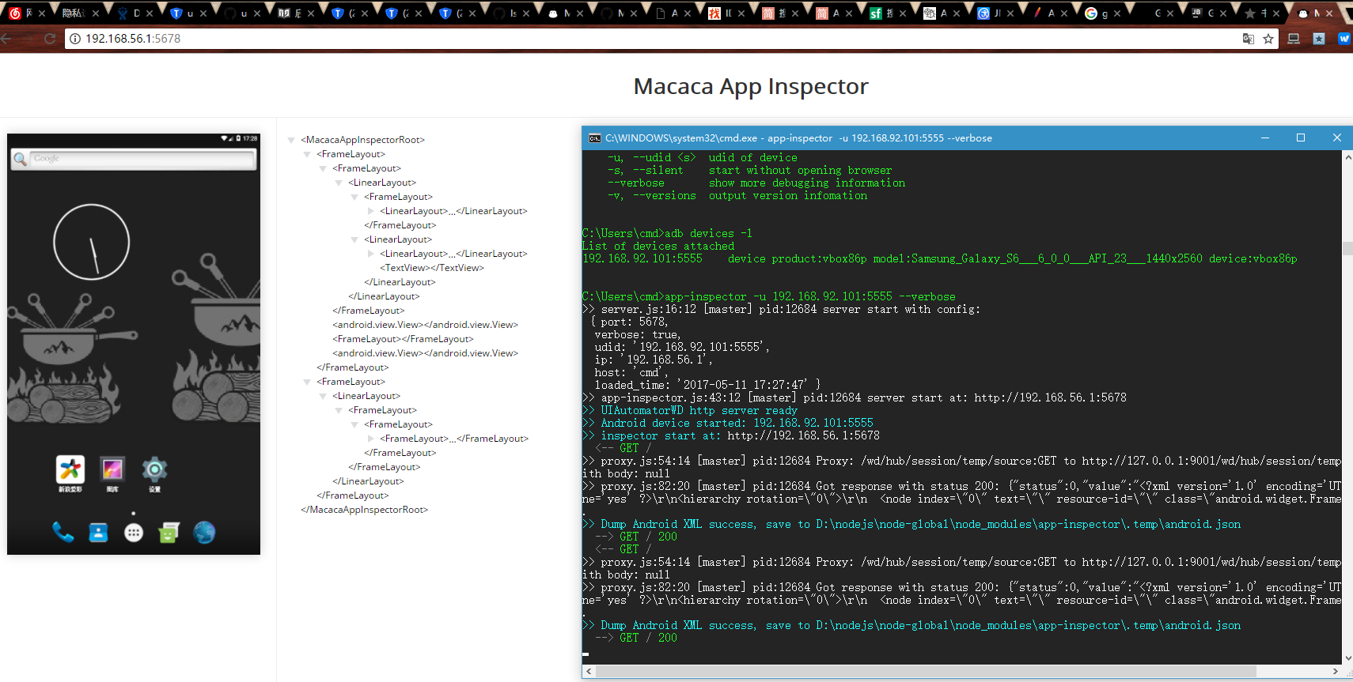The height and width of the screenshot is (682, 1353).
Task: Tap the Settings gear app icon
Action: tap(154, 470)
